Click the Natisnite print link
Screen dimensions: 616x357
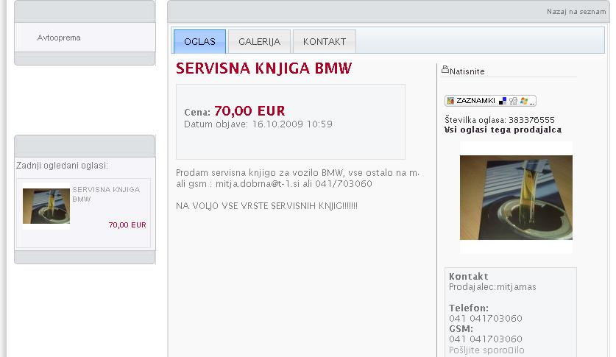[467, 71]
